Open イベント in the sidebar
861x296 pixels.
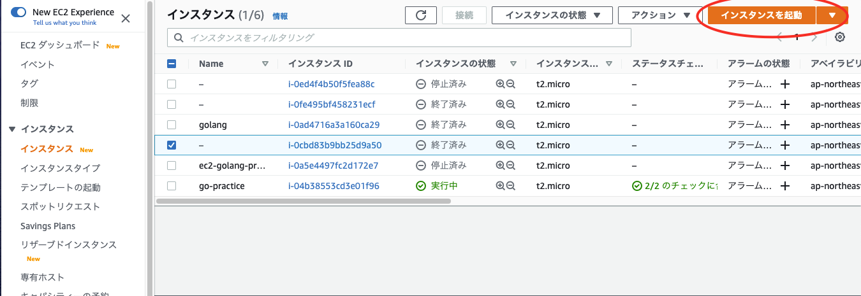click(x=38, y=64)
